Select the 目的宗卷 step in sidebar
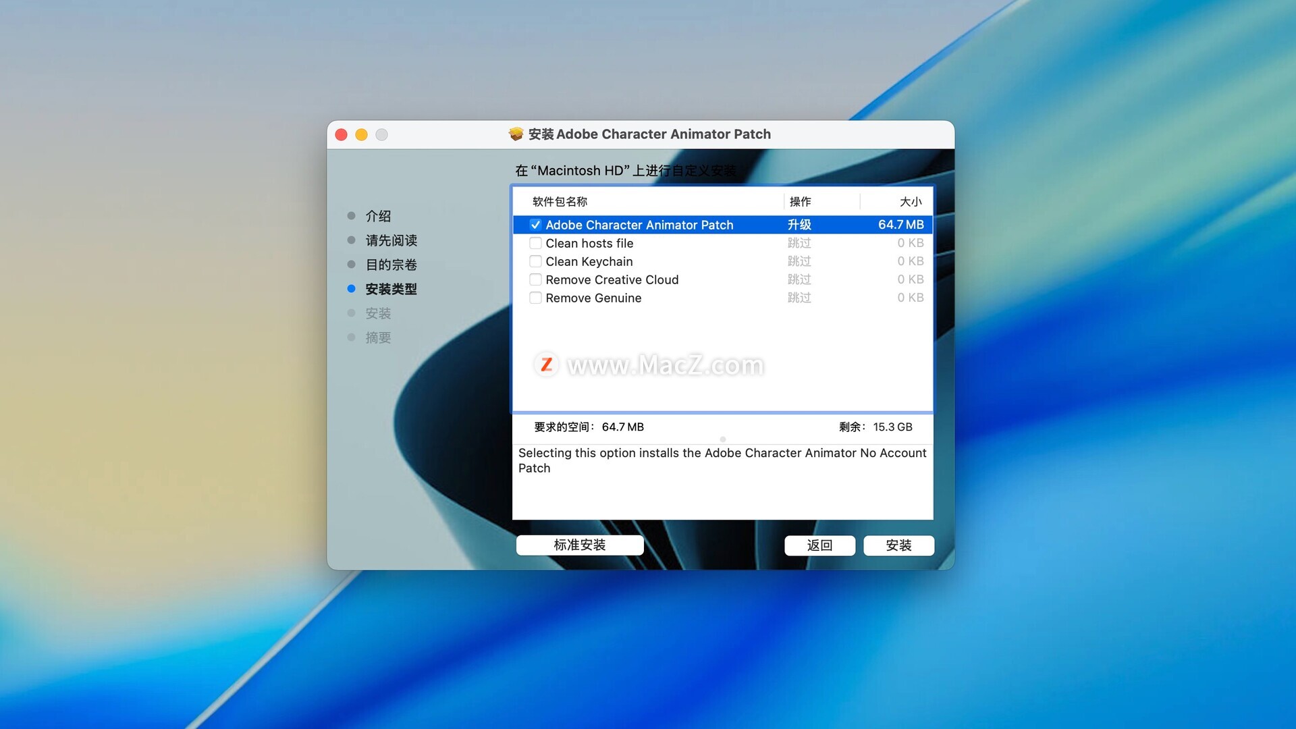 391,265
